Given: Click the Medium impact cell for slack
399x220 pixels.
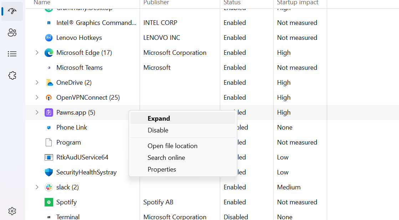Looking at the screenshot, I should tap(289, 188).
